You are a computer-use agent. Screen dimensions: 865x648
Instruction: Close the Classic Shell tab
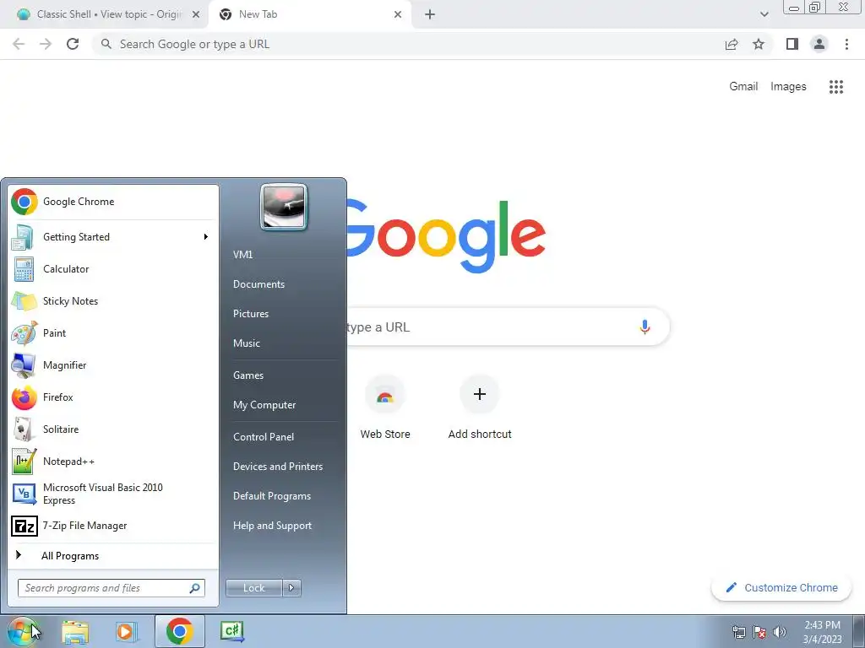[196, 15]
